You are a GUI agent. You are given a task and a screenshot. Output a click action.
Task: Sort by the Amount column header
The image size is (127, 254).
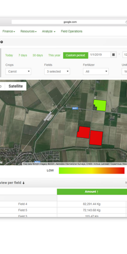[x=92, y=191]
